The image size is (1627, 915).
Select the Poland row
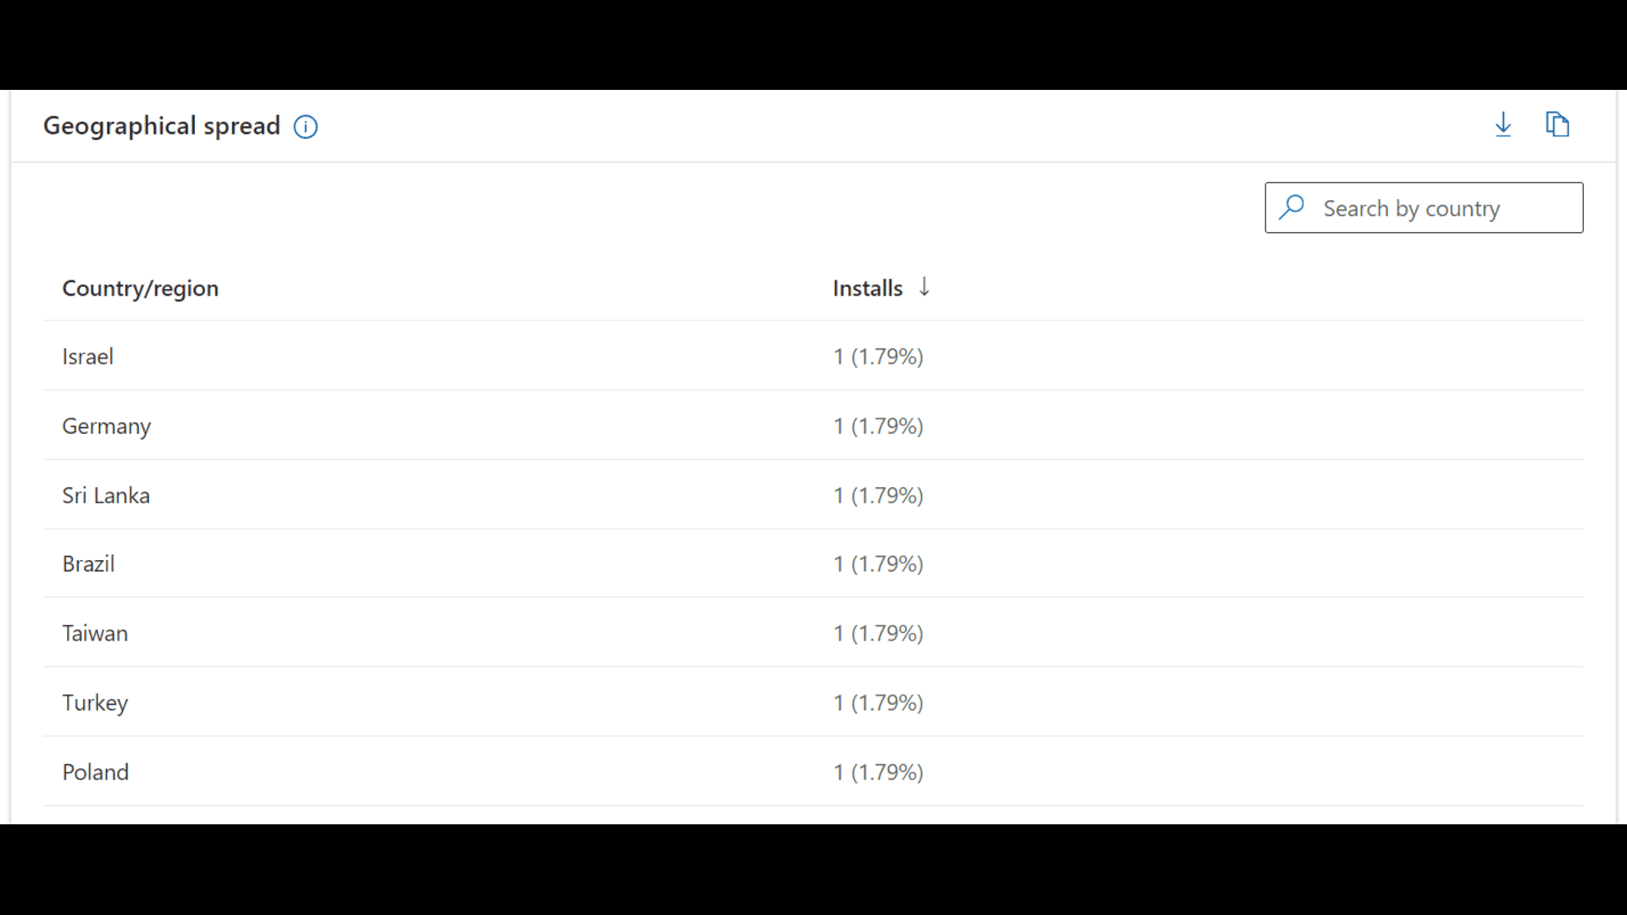click(813, 772)
